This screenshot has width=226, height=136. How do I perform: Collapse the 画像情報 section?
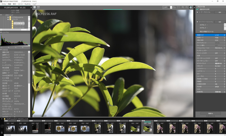click(1, 50)
